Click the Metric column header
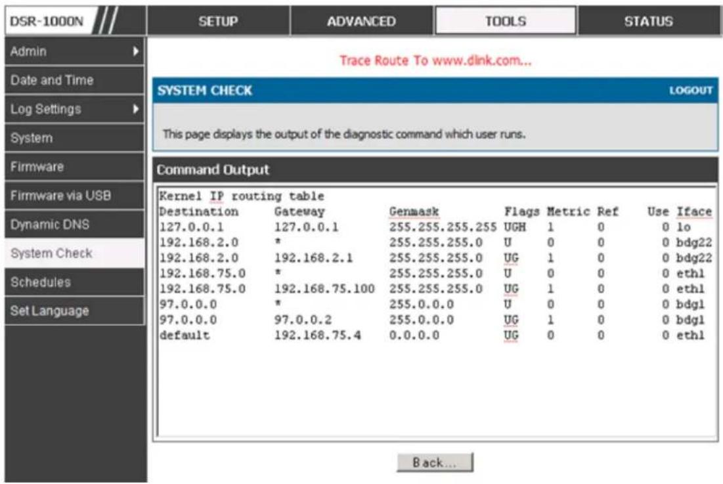This screenshot has width=723, height=484. [x=569, y=211]
